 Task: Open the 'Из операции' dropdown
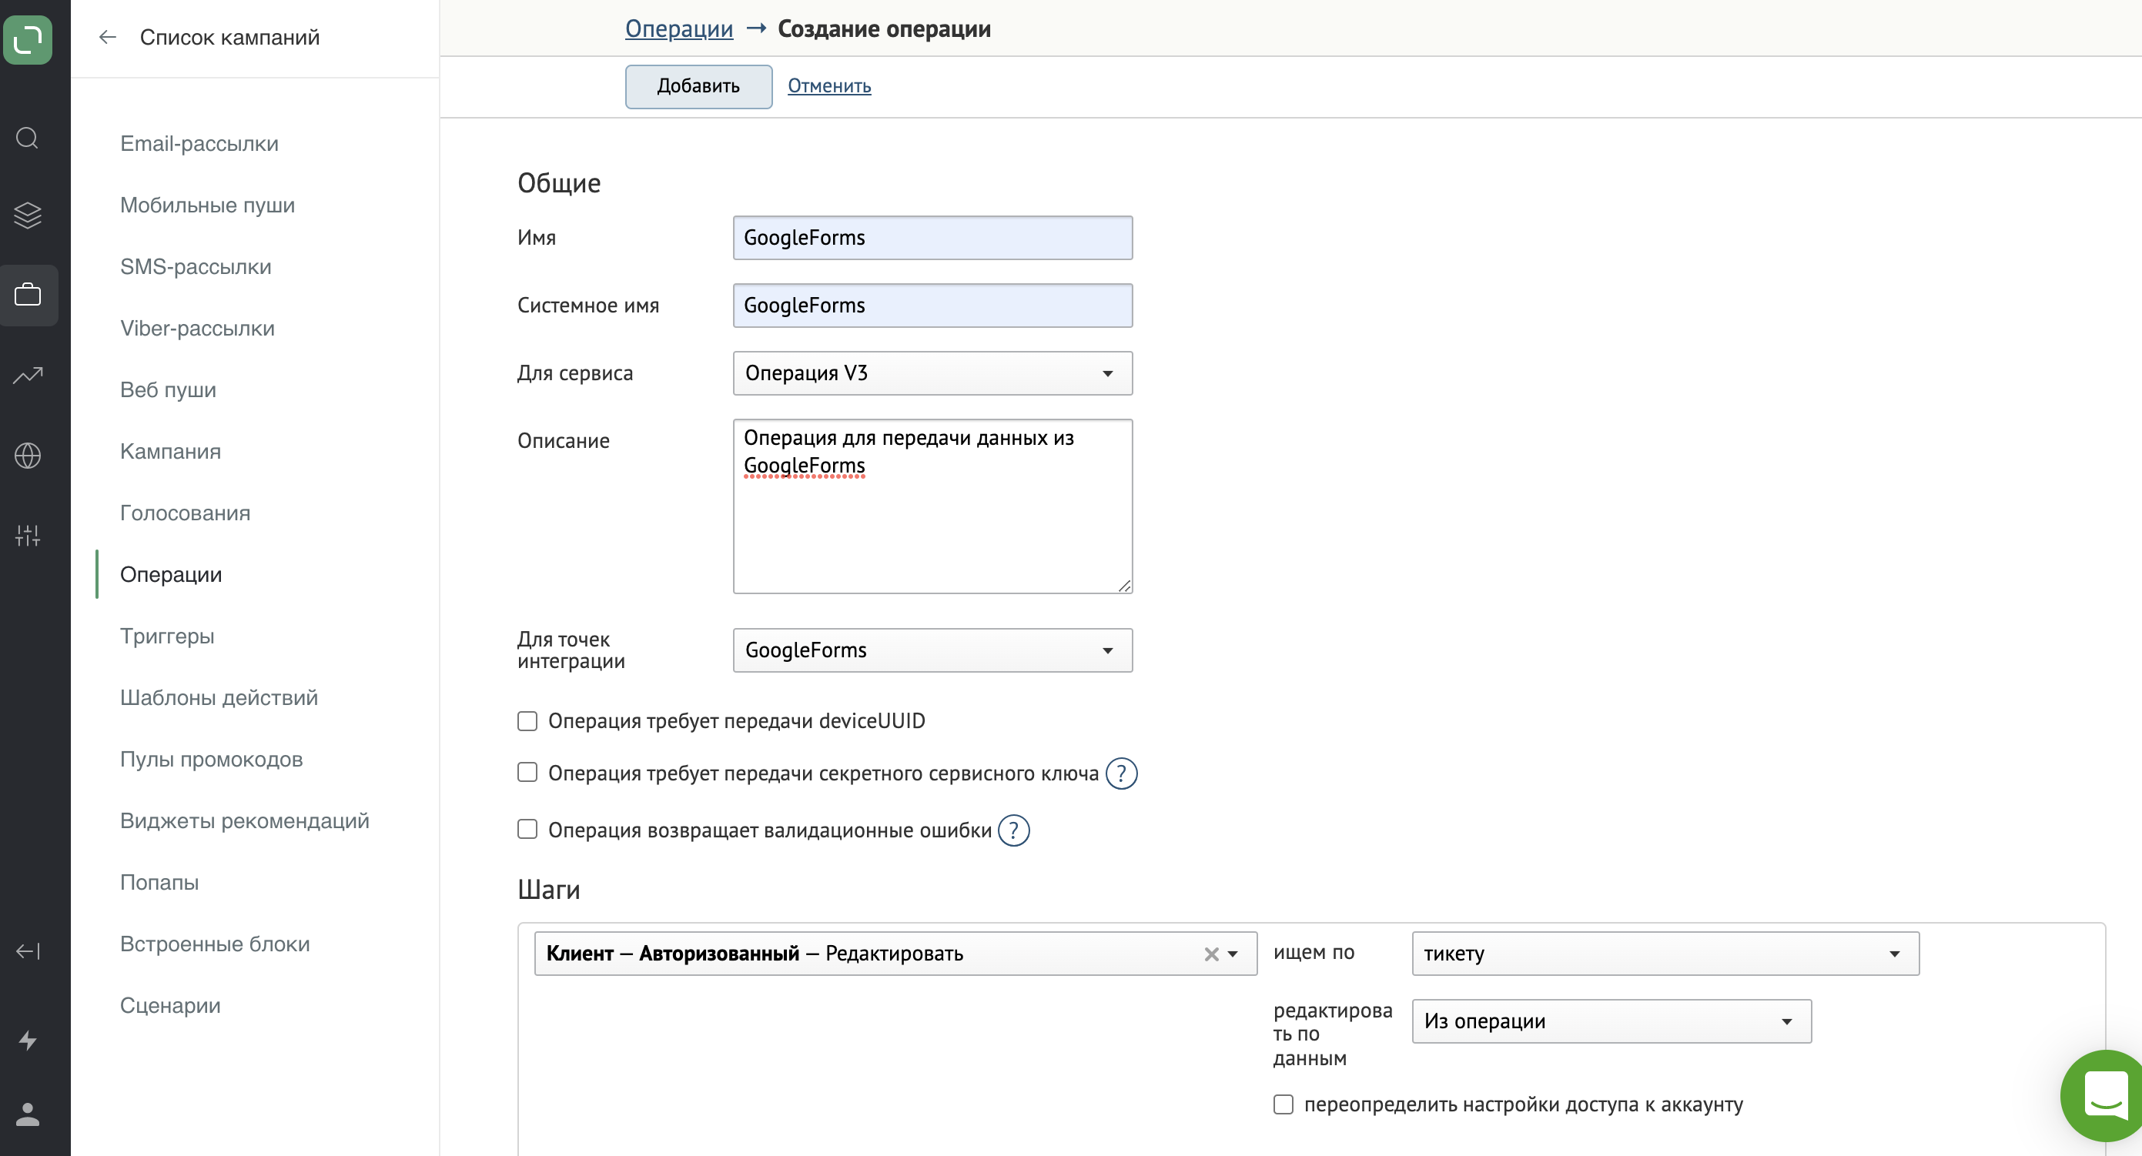point(1611,1021)
